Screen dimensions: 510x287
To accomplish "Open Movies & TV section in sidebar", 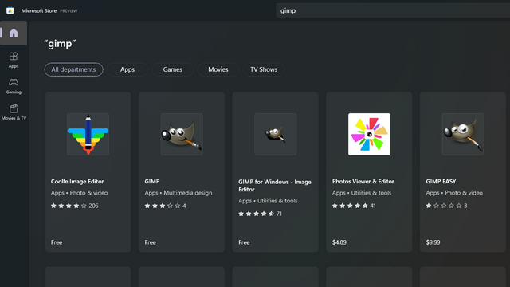I will pos(14,112).
